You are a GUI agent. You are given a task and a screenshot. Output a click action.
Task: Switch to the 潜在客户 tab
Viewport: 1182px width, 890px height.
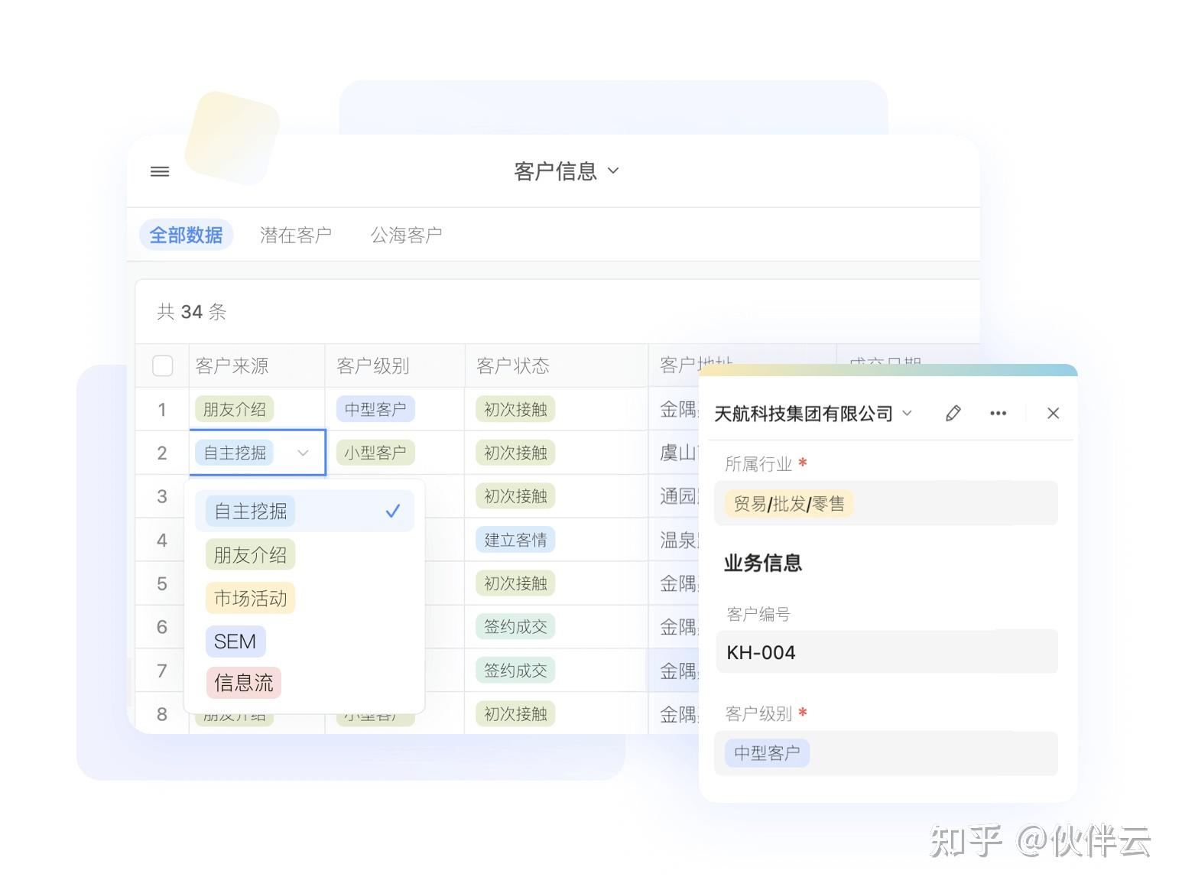pos(296,235)
